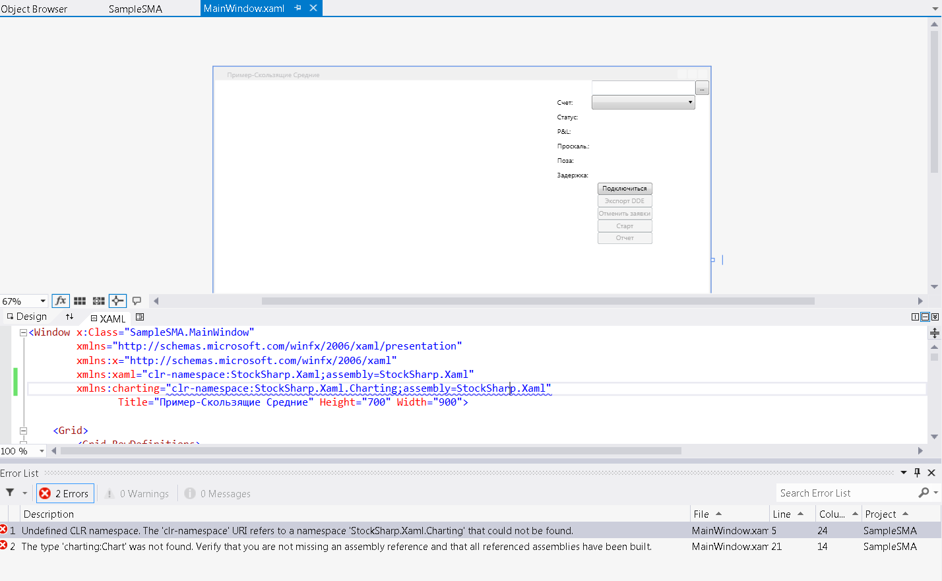This screenshot has width=942, height=581.
Task: Click the designer vertical scroll down arrow
Action: (934, 287)
